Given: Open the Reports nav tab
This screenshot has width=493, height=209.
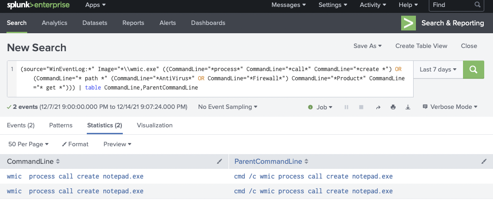Looking at the screenshot, I should (133, 23).
